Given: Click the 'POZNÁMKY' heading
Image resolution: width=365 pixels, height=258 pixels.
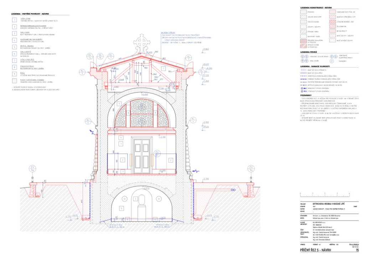Looking at the screenshot, I should 306,95.
